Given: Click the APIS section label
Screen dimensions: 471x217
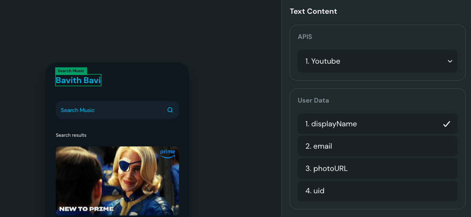Looking at the screenshot, I should click(x=305, y=37).
